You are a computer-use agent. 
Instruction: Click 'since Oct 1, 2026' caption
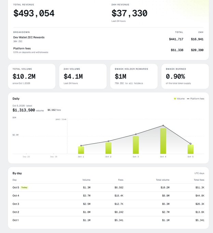tap(21, 83)
